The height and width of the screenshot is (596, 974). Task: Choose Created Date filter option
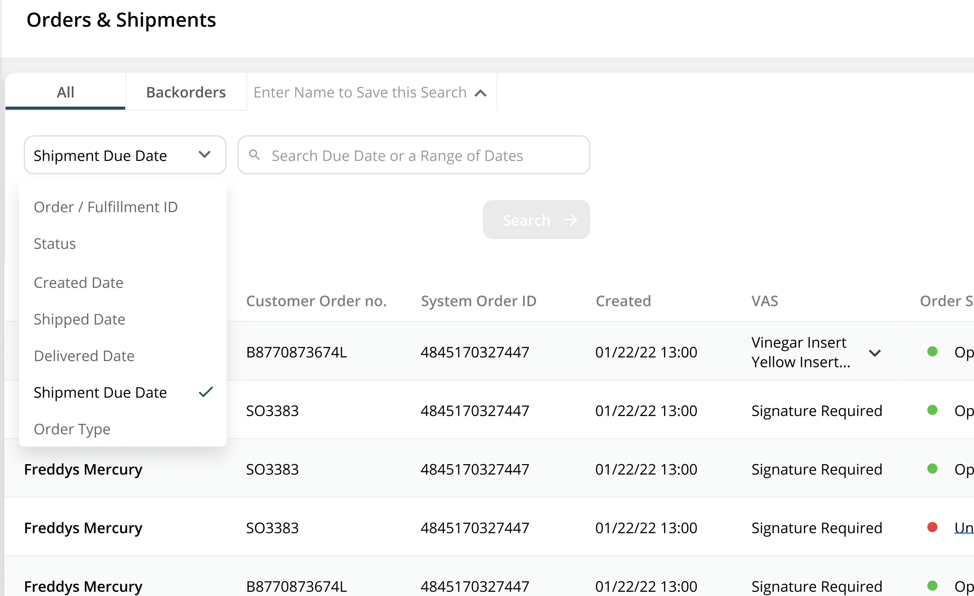point(122,282)
